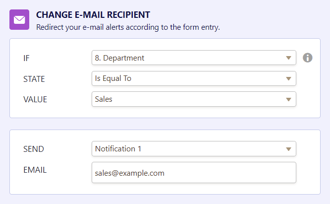Viewport: 330px width, 204px height.
Task: Click the VALUE label
Action: [35, 99]
